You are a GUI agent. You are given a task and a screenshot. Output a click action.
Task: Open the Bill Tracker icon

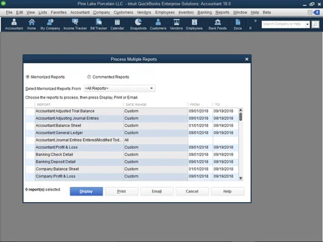click(99, 24)
